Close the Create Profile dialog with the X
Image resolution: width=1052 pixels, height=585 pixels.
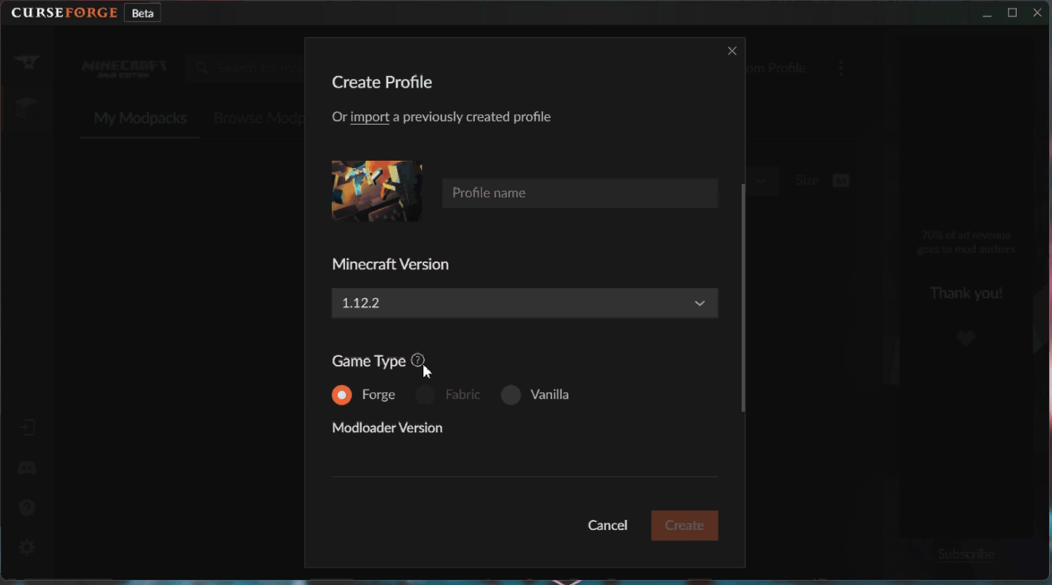pyautogui.click(x=732, y=51)
